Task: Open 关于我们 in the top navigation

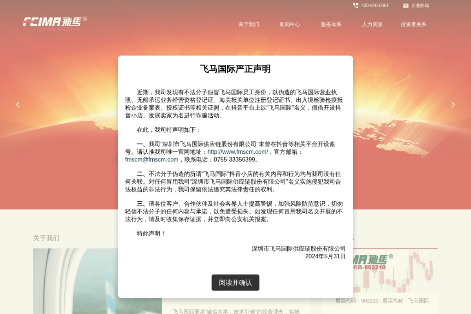Action: (x=249, y=24)
